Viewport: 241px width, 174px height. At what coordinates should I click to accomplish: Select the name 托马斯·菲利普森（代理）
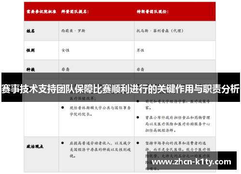point(160,31)
